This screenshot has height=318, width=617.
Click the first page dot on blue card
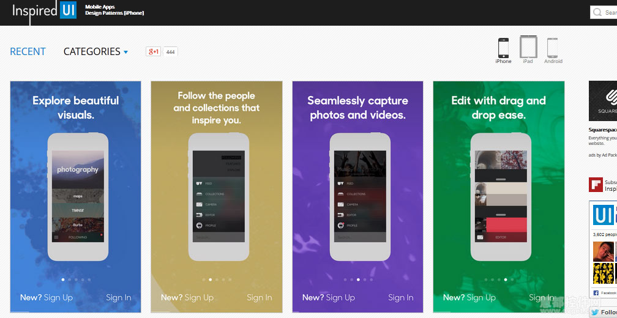coord(63,279)
